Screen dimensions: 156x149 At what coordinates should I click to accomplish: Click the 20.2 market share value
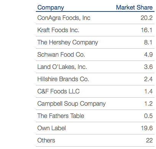coord(146,18)
